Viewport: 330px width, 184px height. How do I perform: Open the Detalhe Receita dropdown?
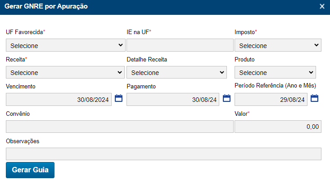pyautogui.click(x=176, y=72)
